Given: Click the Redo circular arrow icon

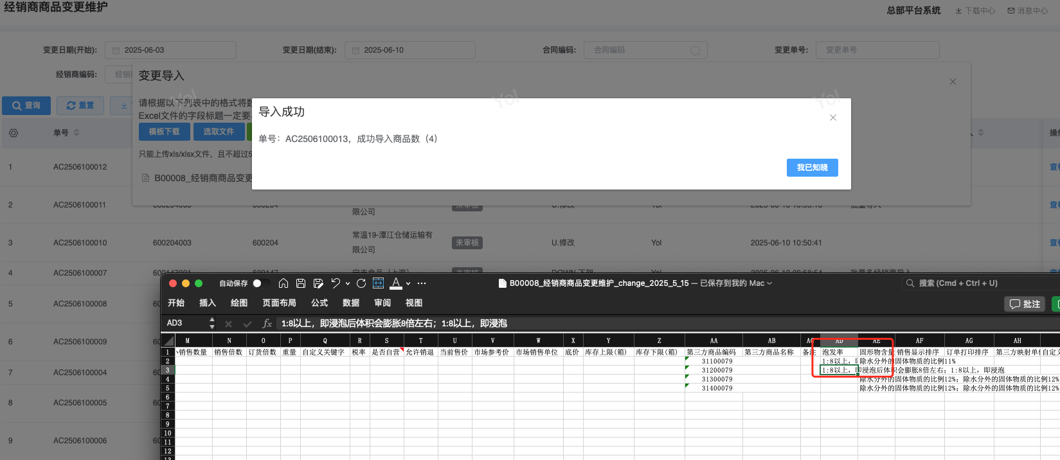Looking at the screenshot, I should (361, 283).
